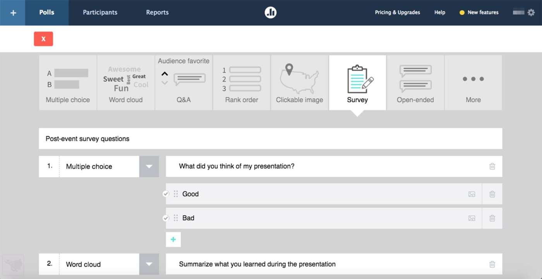Open Pricing & Upgrades link
The height and width of the screenshot is (279, 542).
click(397, 12)
